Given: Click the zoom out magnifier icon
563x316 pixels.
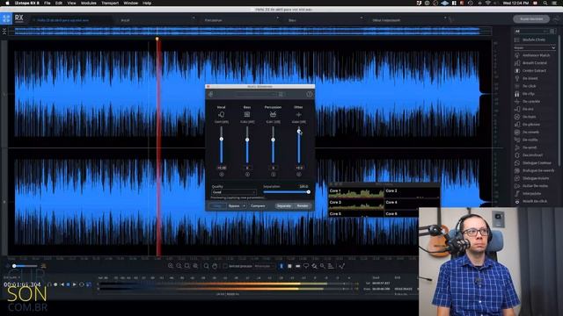Looking at the screenshot, I should click(x=179, y=266).
